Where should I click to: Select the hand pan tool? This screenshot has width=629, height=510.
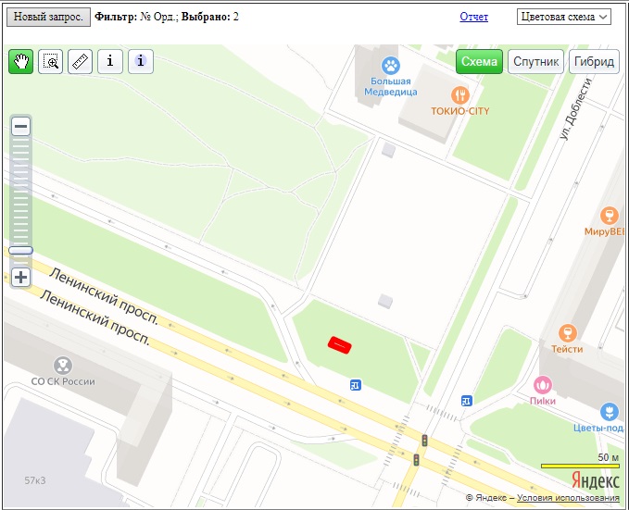coord(20,62)
